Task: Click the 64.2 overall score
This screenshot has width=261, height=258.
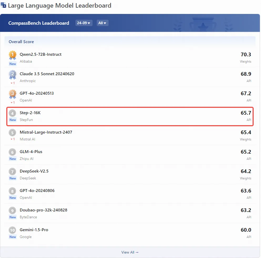Action: point(246,171)
